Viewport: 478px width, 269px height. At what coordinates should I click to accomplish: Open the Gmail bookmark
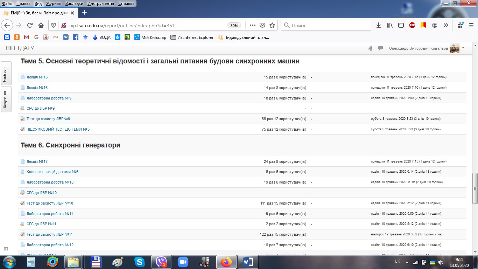pos(27,37)
